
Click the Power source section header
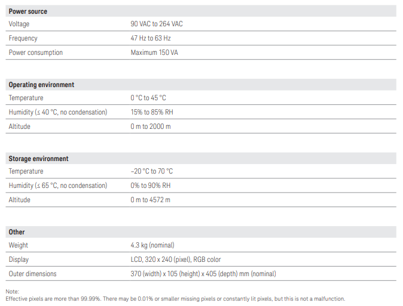28,11
